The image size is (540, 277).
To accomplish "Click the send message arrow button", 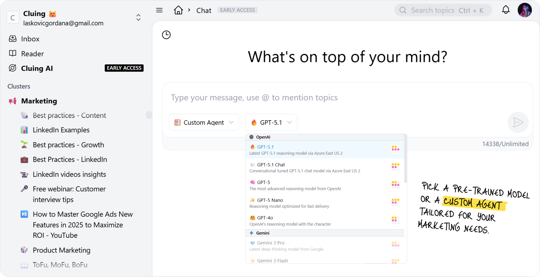I will point(518,122).
